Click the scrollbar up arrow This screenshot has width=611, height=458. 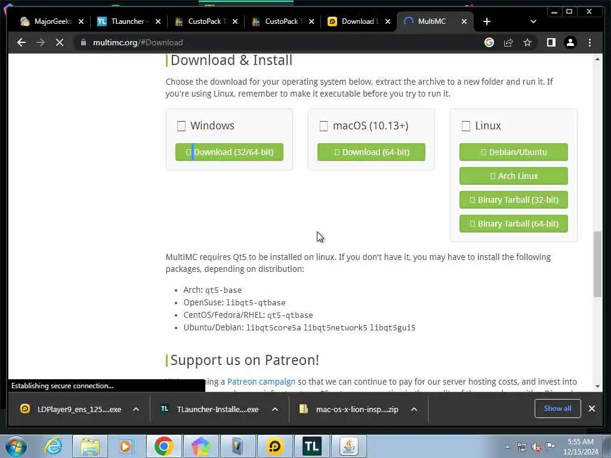tap(597, 59)
